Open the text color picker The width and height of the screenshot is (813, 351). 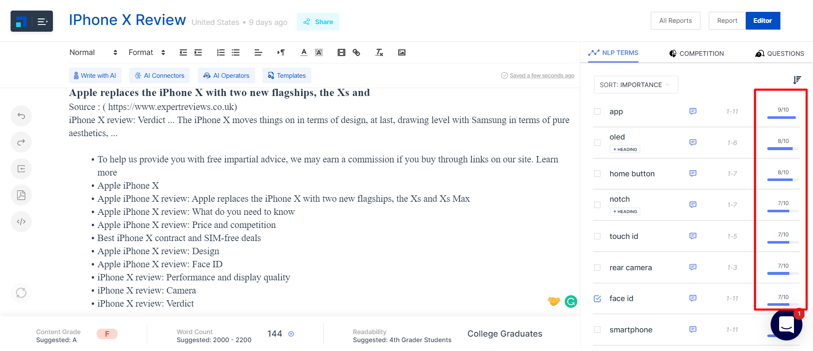point(304,52)
